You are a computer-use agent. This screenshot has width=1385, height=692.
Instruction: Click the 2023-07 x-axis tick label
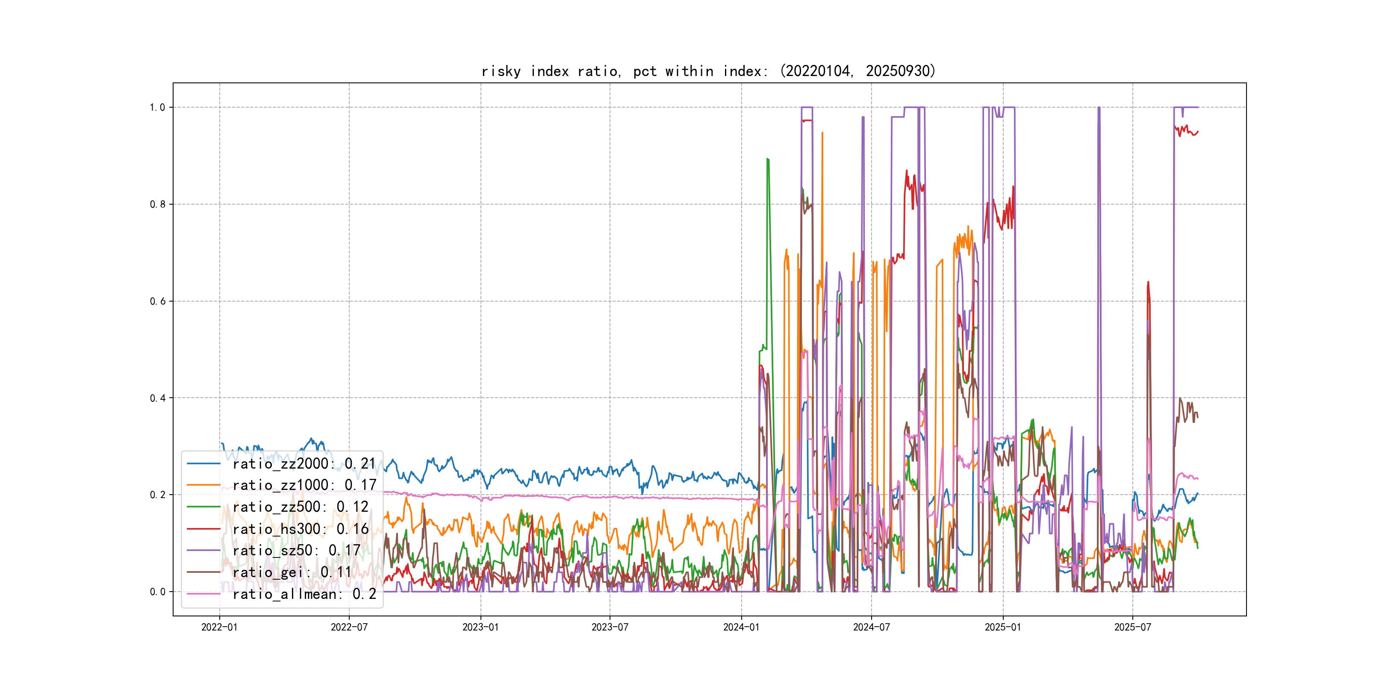click(x=610, y=627)
